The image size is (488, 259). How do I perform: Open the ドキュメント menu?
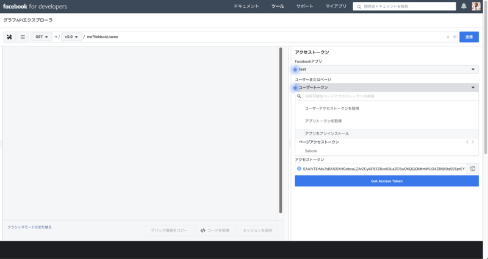[246, 6]
